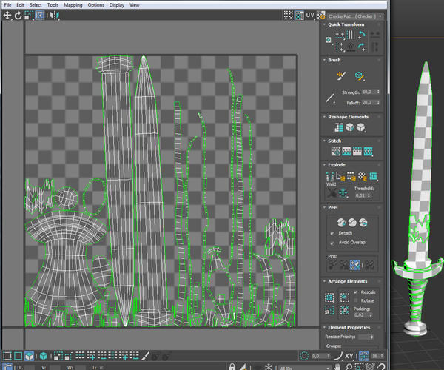
Task: Open the View menu
Action: click(135, 5)
